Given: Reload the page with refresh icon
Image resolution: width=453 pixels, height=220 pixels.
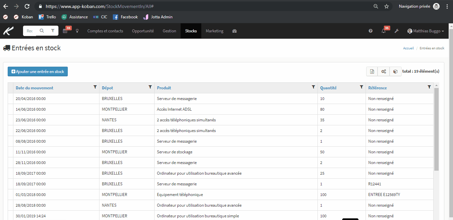Looking at the screenshot, I should pos(27,6).
